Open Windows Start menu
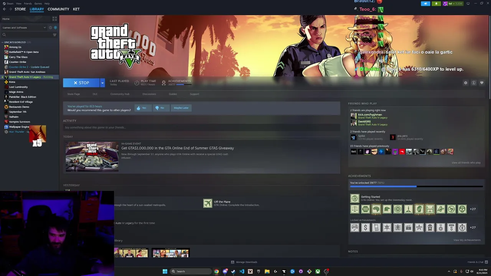 tap(165, 271)
